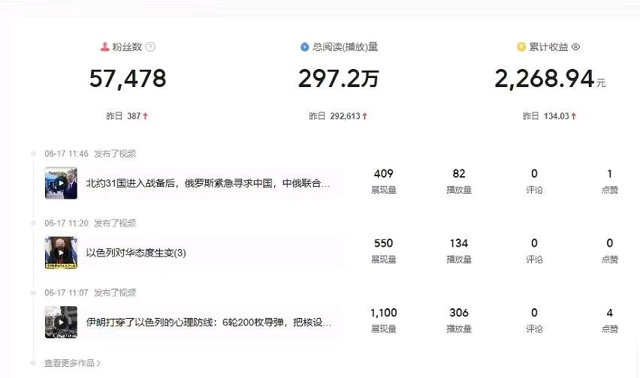Image resolution: width=640 pixels, height=378 pixels.
Task: Click the blue icon beside 总阅读(播放)量
Action: point(304,46)
